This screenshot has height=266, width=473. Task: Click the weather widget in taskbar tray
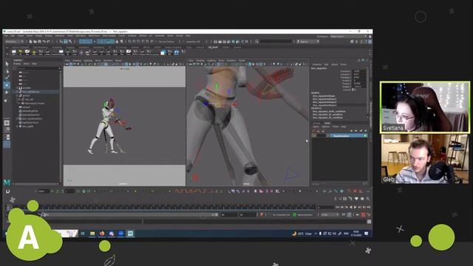click(302, 233)
